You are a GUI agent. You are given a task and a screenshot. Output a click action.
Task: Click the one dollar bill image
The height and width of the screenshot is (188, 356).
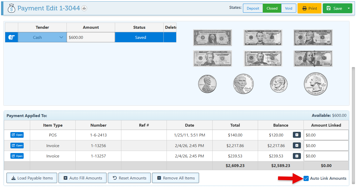(212, 38)
